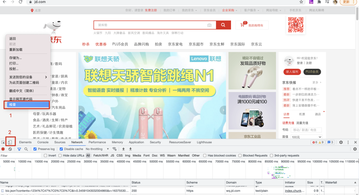Click in the network Filter field

(21, 155)
